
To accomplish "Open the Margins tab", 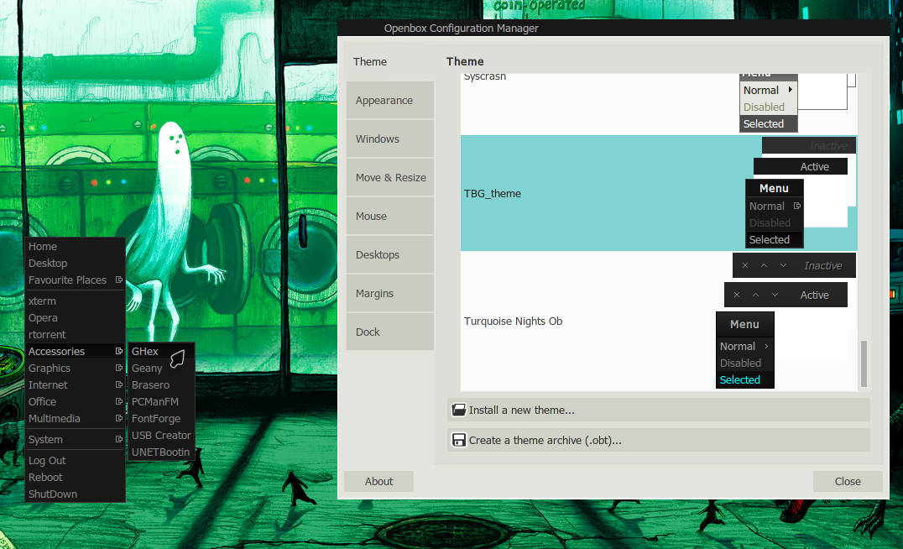I will 390,293.
